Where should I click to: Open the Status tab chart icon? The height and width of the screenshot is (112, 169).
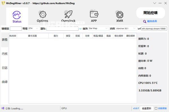(x=17, y=15)
